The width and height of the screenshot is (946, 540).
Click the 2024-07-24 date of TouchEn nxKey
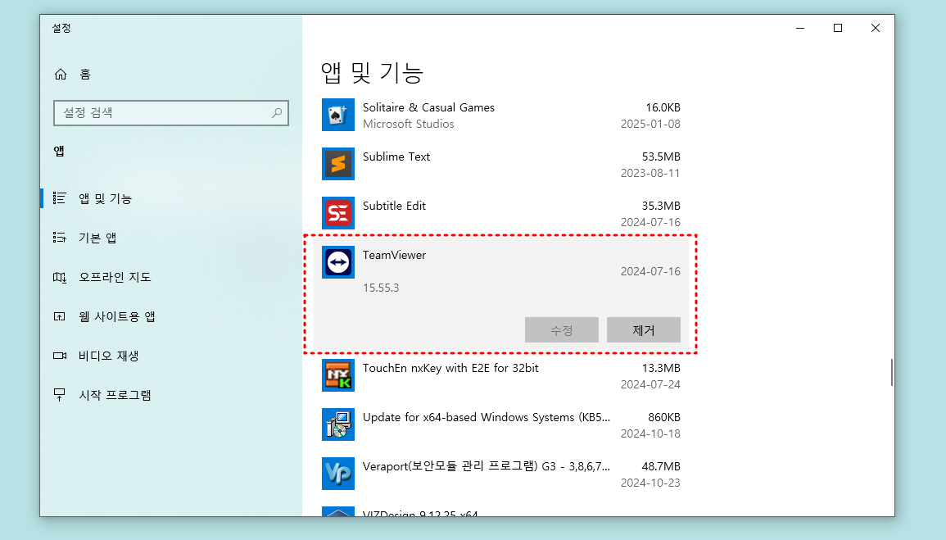coord(650,384)
